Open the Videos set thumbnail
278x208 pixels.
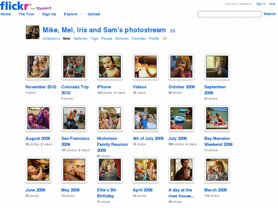[146, 67]
